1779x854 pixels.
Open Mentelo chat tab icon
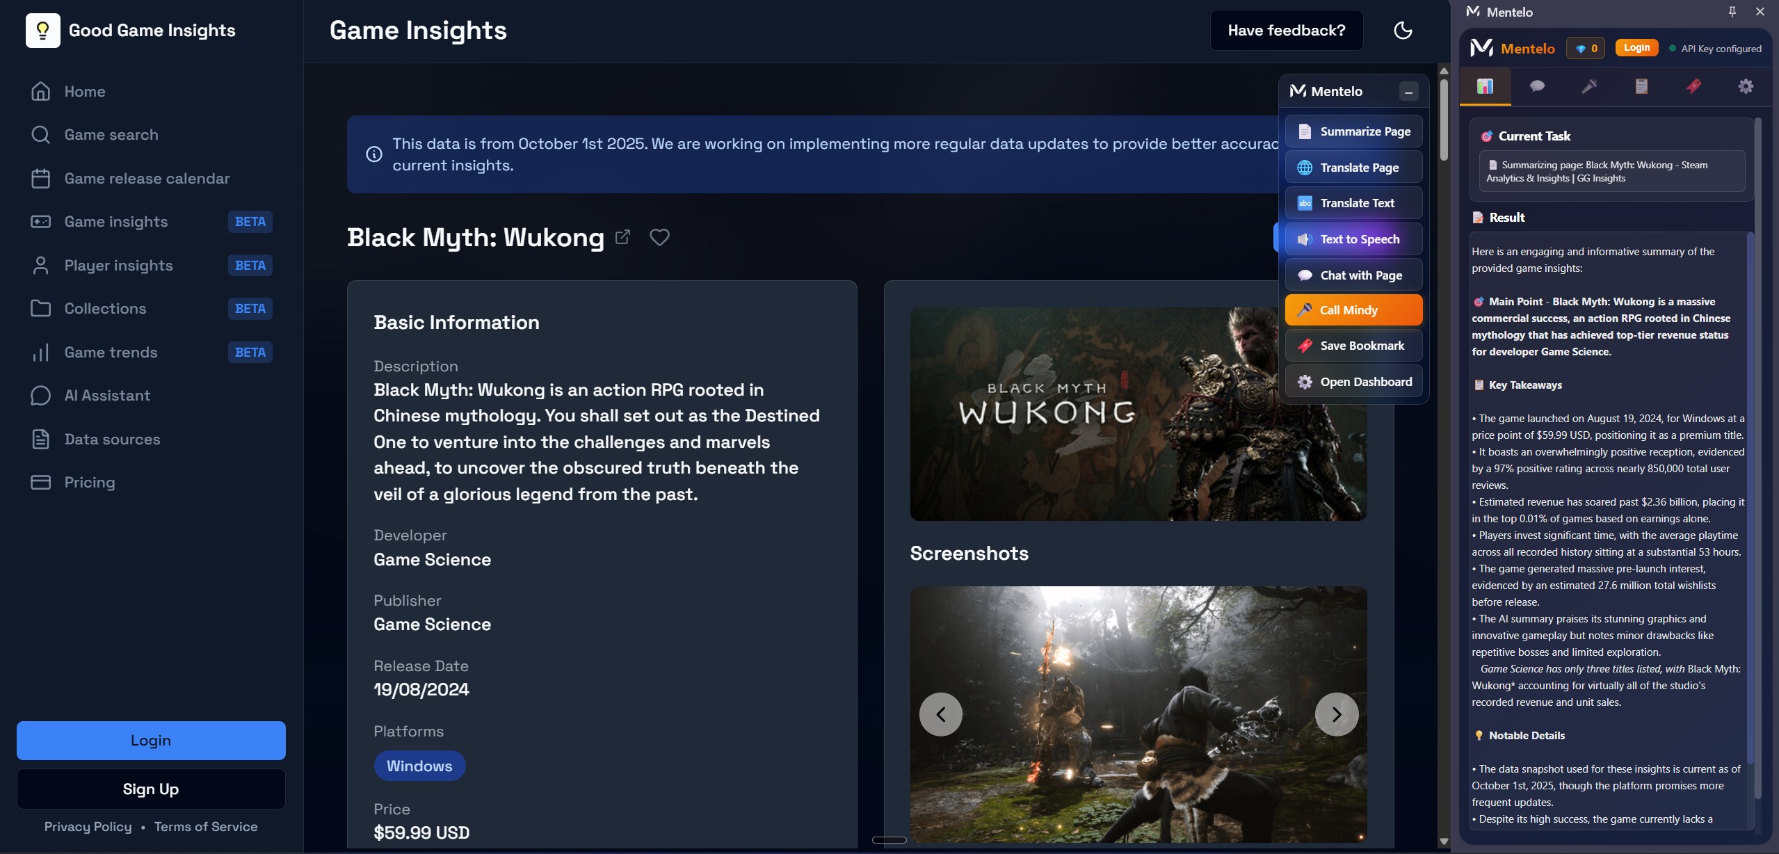point(1537,86)
